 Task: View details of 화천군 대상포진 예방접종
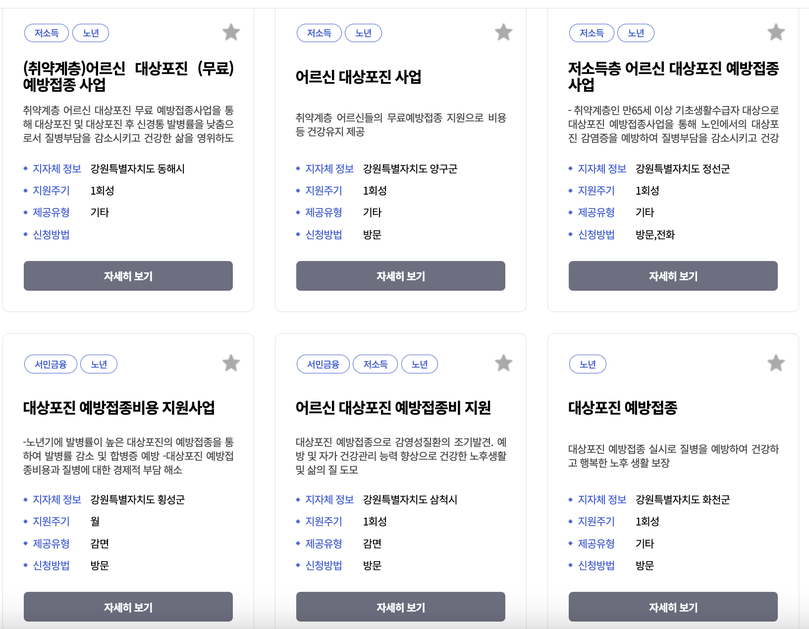[673, 607]
